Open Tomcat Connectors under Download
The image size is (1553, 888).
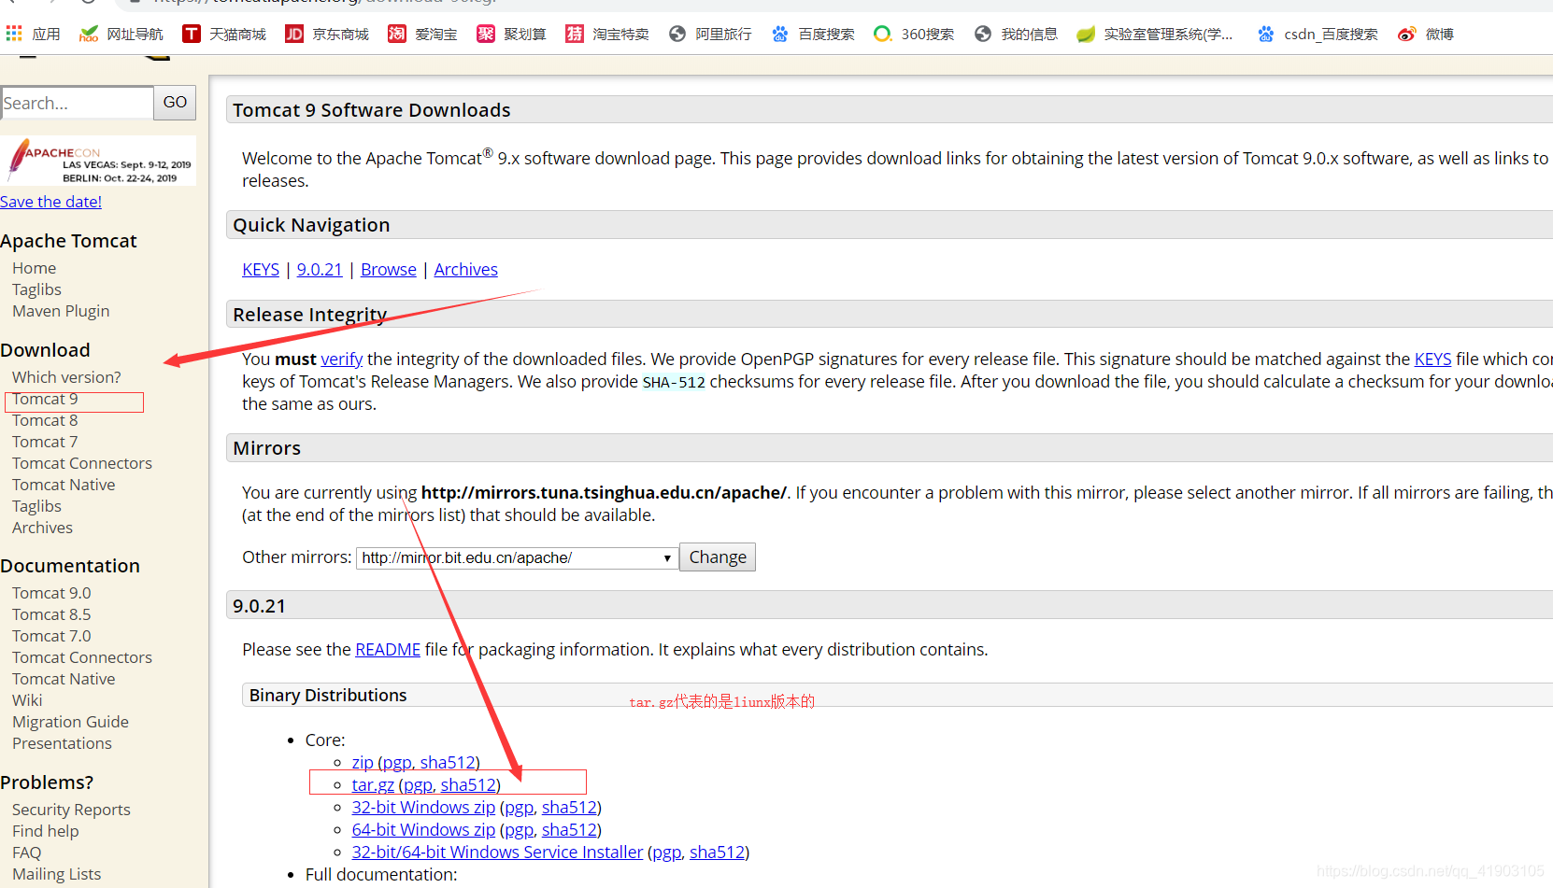click(x=82, y=463)
